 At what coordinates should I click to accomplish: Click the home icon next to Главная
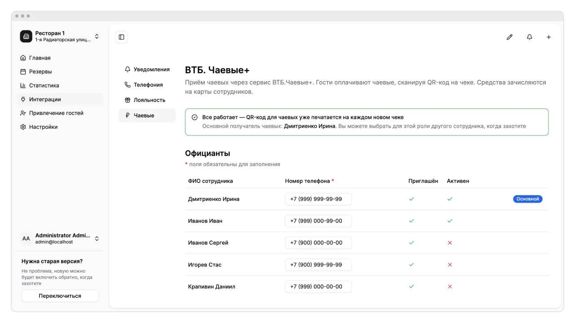tap(23, 58)
